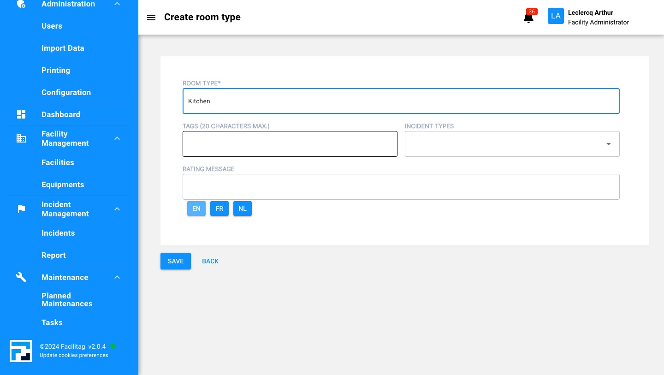The width and height of the screenshot is (664, 375).
Task: Save the new room type
Action: [x=176, y=261]
